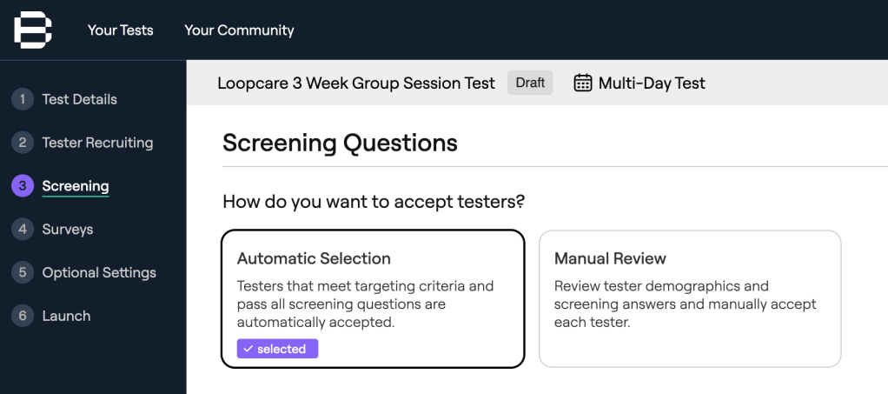This screenshot has height=394, width=888.
Task: Go to Tester Recruiting step
Action: pyautogui.click(x=97, y=143)
